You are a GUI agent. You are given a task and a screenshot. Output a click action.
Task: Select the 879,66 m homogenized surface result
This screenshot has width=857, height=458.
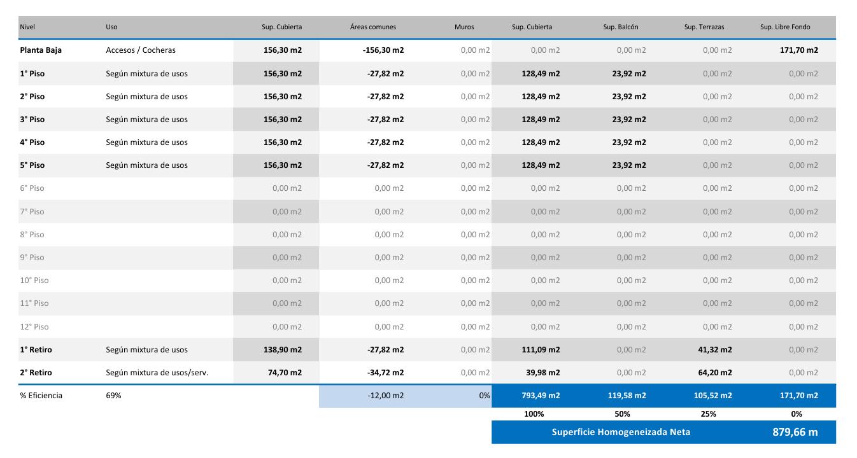pos(795,433)
